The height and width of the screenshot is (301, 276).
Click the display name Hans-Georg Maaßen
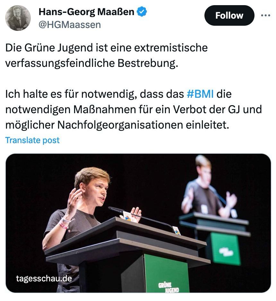(x=86, y=12)
